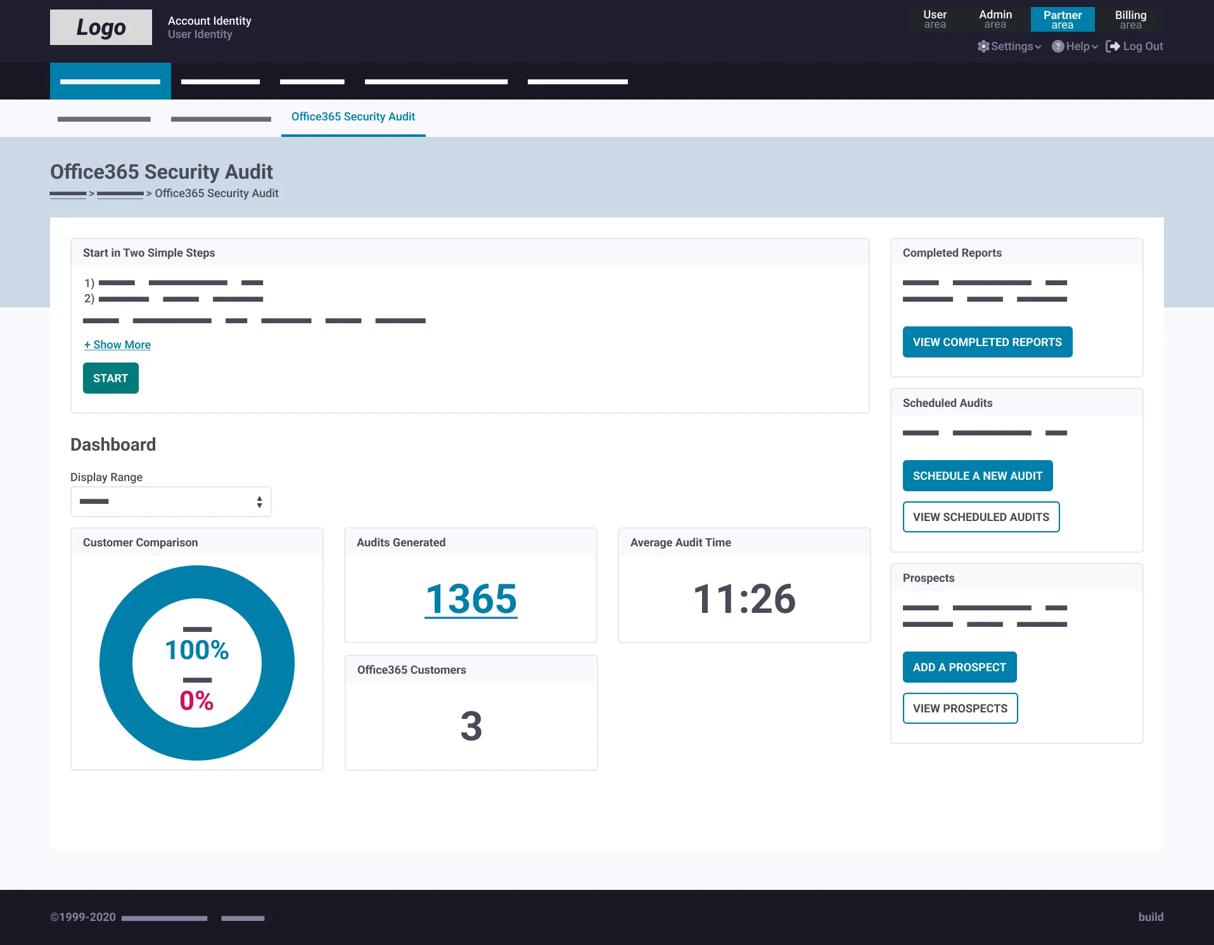
Task: Open the 1365 audits generated link
Action: [x=471, y=599]
